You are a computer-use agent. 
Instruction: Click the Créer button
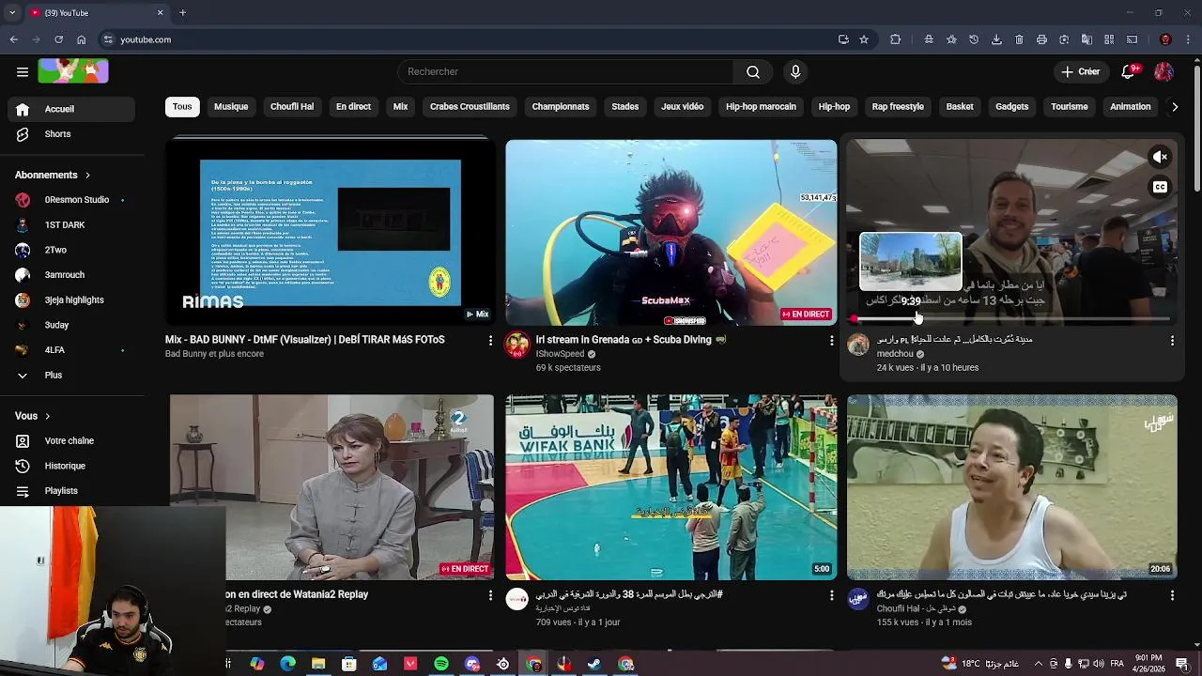click(1080, 71)
